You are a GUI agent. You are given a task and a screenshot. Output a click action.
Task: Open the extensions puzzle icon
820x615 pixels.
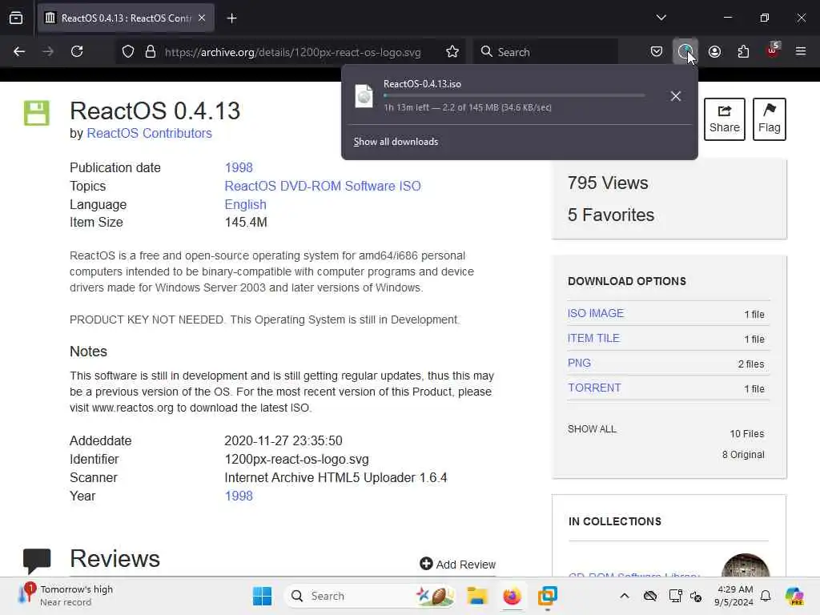pos(743,51)
